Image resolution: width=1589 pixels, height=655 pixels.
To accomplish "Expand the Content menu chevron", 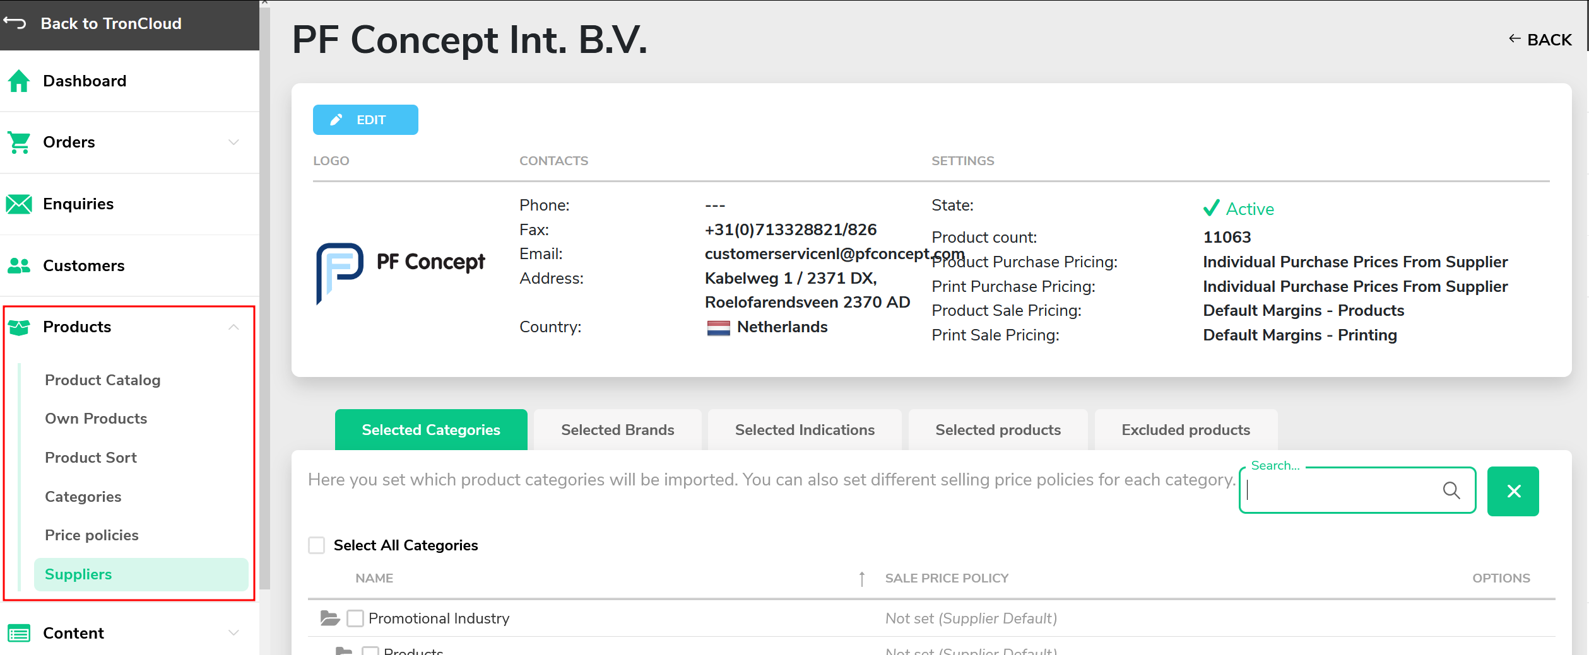I will (x=233, y=633).
